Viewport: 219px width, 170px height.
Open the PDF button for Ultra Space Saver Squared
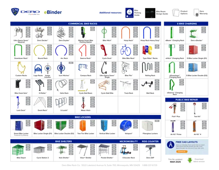point(28,28)
